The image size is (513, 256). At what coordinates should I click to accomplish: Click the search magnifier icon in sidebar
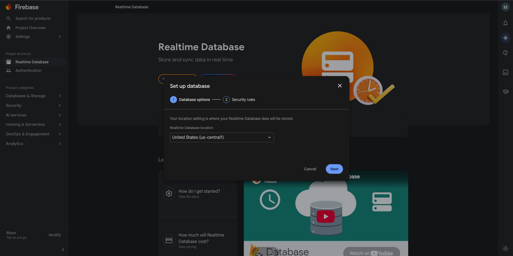tap(9, 18)
